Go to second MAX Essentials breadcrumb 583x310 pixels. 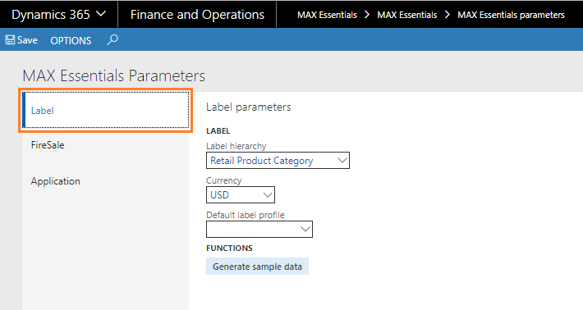click(407, 15)
